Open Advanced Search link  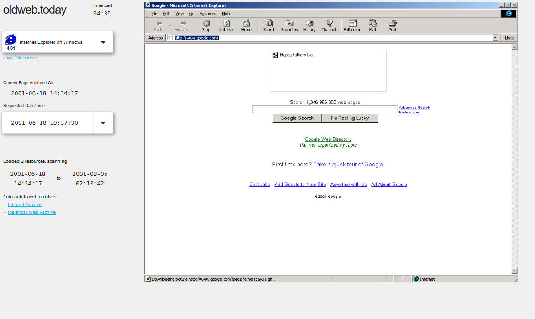point(414,108)
